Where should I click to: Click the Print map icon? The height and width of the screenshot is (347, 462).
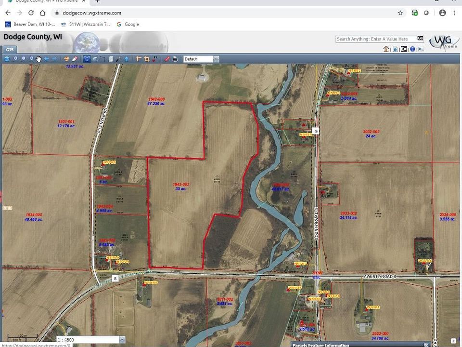pos(175,59)
